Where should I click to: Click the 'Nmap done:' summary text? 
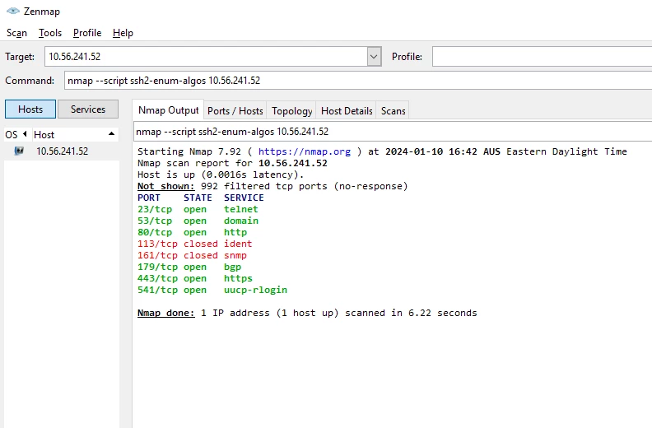tap(166, 313)
